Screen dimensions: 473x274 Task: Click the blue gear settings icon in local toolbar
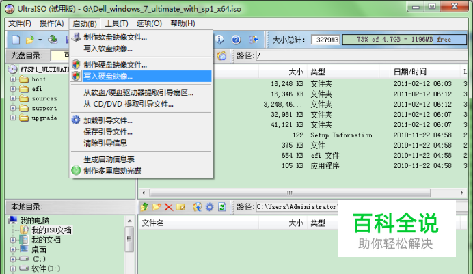point(209,207)
